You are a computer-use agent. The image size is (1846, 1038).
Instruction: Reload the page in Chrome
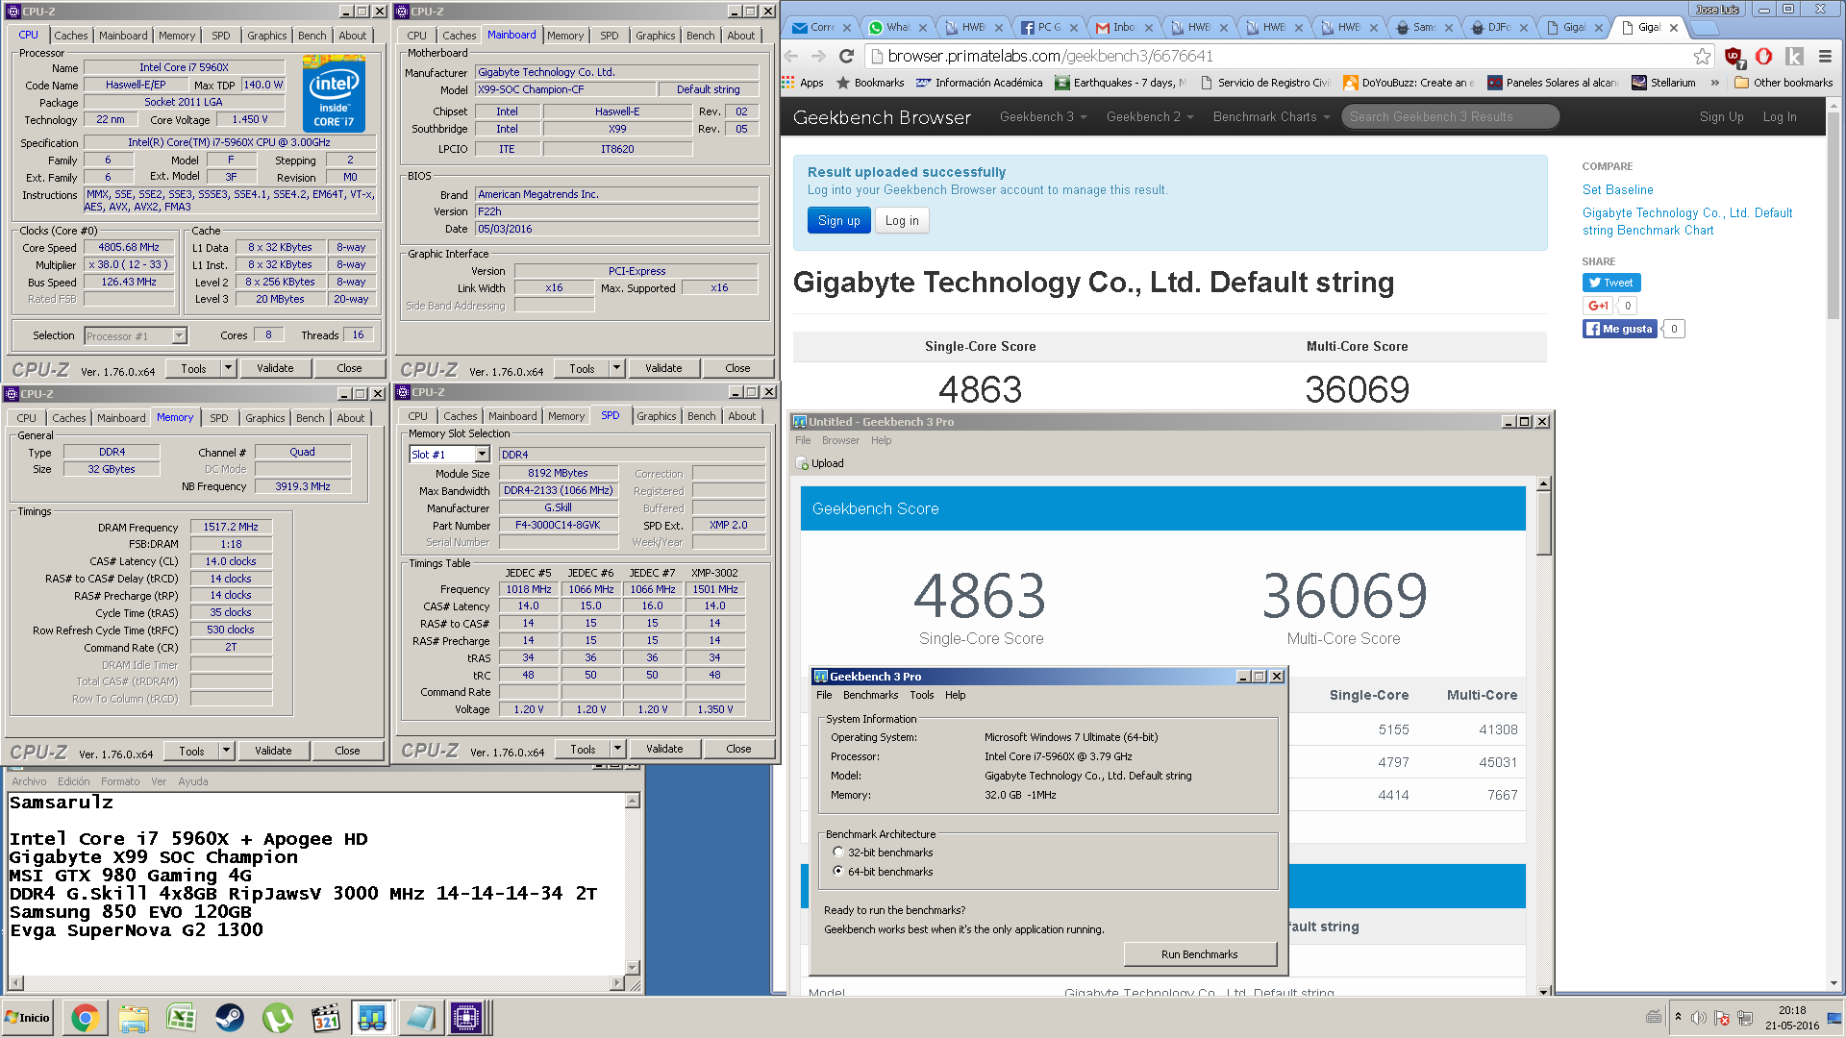coord(846,56)
